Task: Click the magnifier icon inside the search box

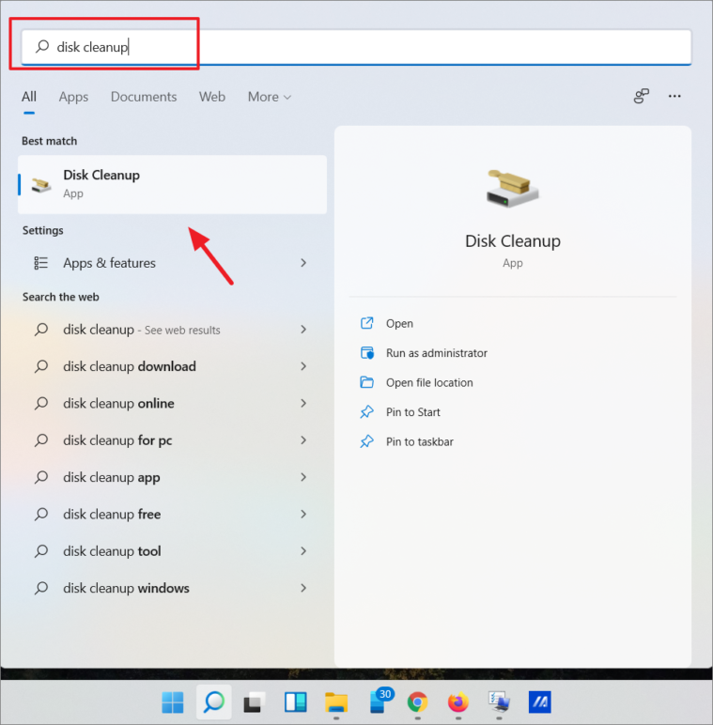Action: point(42,46)
